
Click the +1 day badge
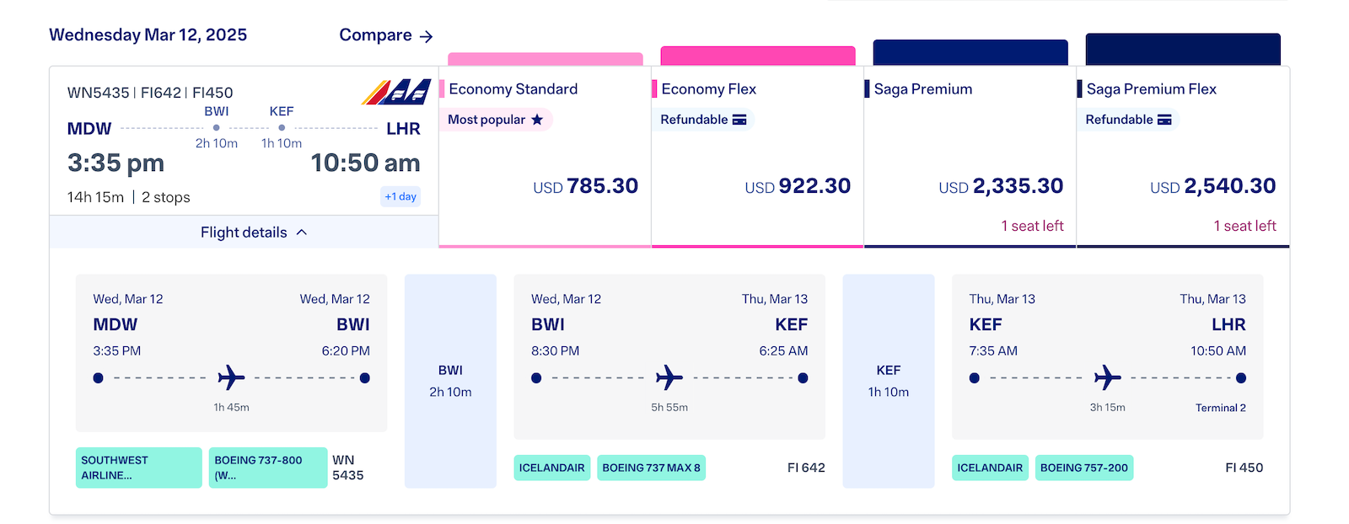point(400,197)
